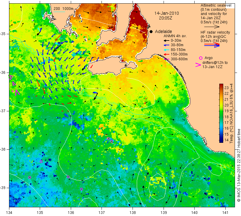Click the IMOS copyright timestamp text
Viewport: 241px width, 216px height.
pyautogui.click(x=239, y=165)
